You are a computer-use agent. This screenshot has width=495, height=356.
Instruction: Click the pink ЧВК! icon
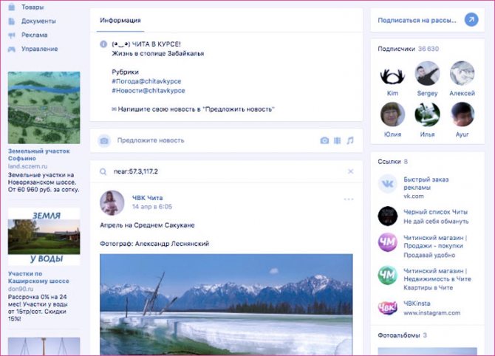pos(388,308)
